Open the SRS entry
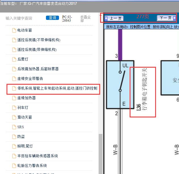 coord(20,127)
